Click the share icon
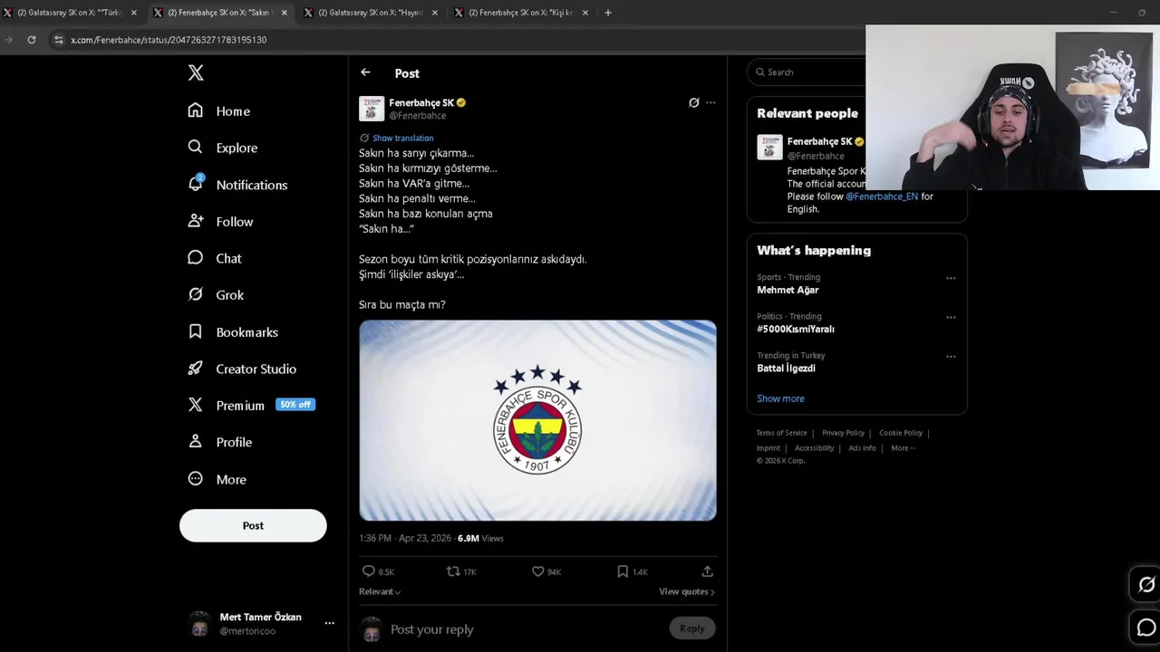 pyautogui.click(x=707, y=571)
